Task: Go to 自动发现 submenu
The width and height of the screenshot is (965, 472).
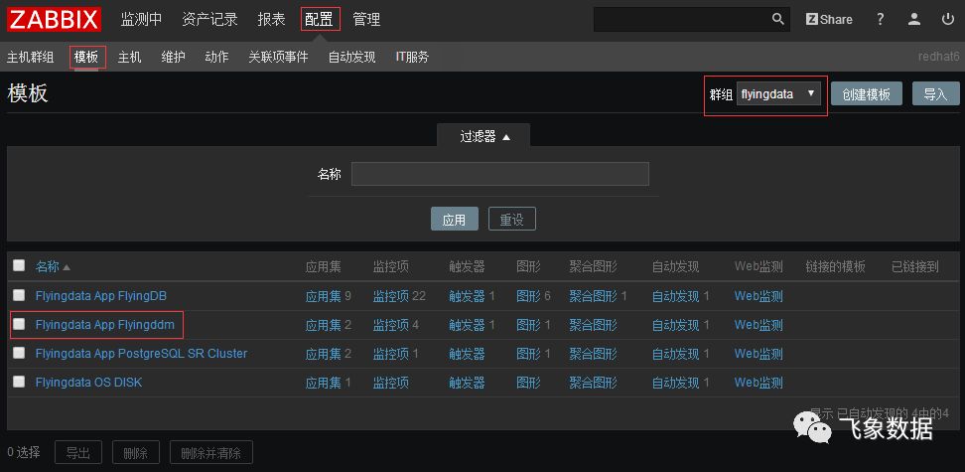Action: [x=351, y=58]
